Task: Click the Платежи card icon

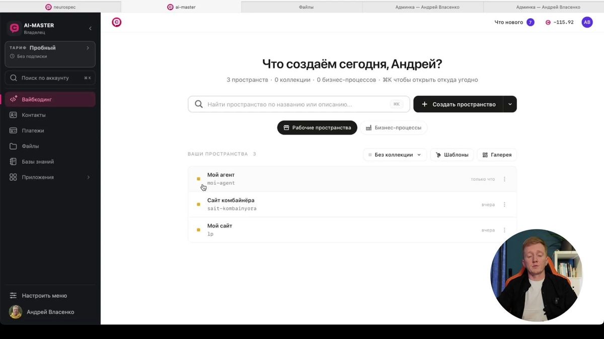Action: click(x=14, y=131)
